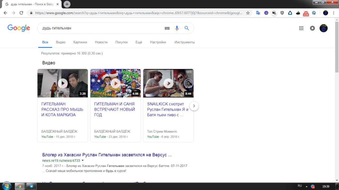This screenshot has width=339, height=190.
Task: Open Google Translate extension
Action: click(258, 13)
